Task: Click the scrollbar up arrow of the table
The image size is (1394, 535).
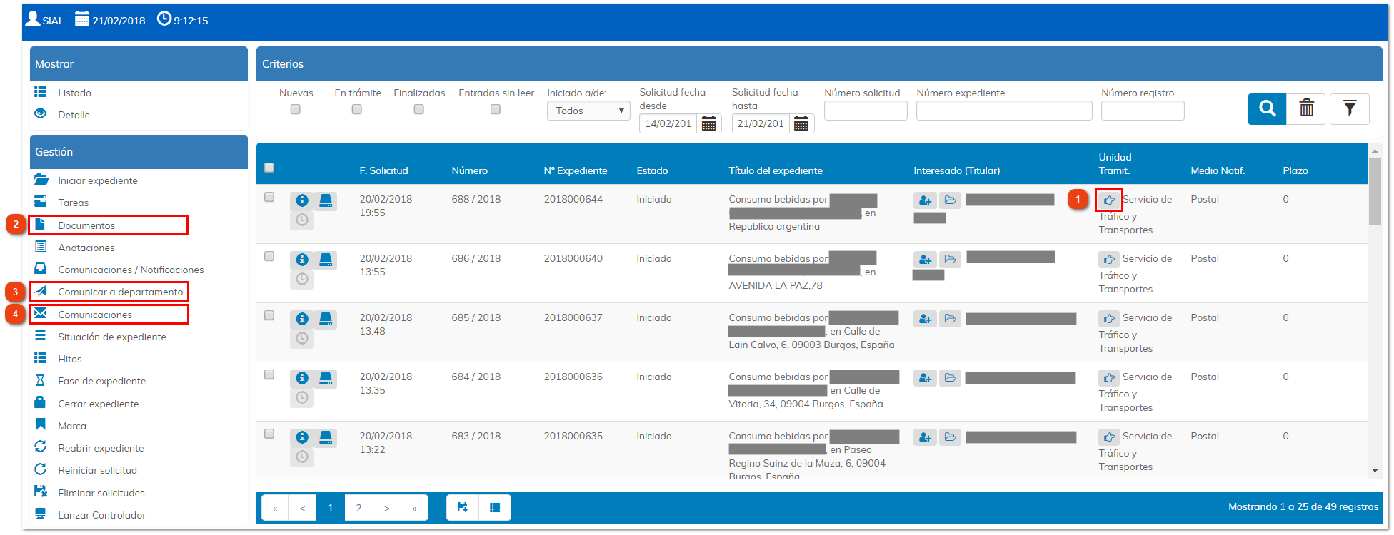Action: pos(1375,151)
